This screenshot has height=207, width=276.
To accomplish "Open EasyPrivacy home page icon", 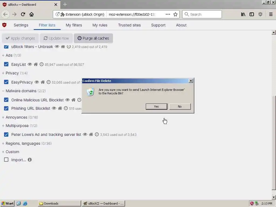I will point(43,82).
